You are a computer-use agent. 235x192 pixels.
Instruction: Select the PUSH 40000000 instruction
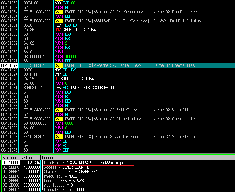[x=68, y=57]
